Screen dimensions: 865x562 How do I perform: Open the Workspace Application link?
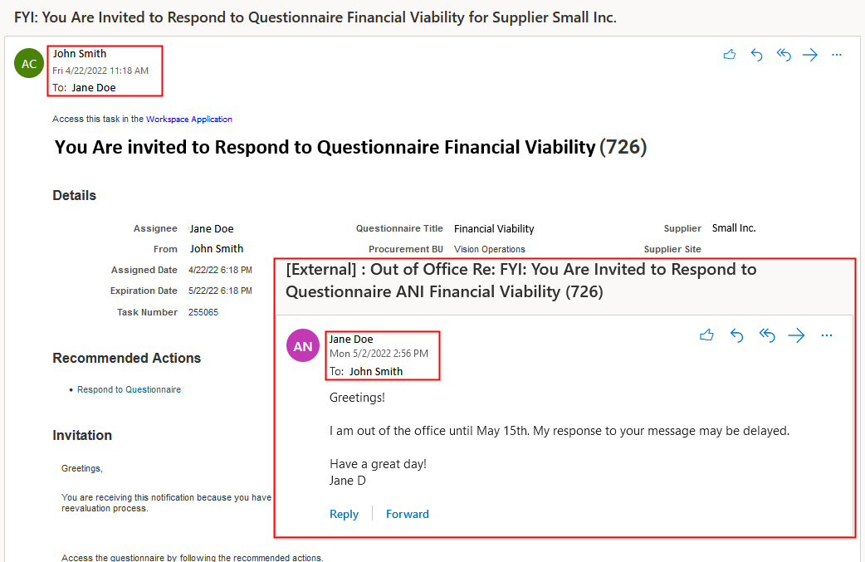189,120
